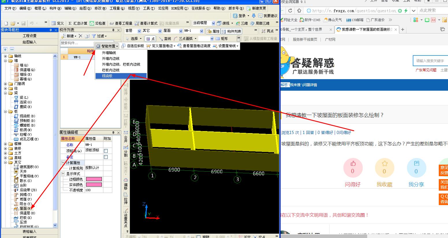The height and width of the screenshot is (238, 448).
Task: Click the 合并 merge tool in side toolbar
Action: point(126,137)
